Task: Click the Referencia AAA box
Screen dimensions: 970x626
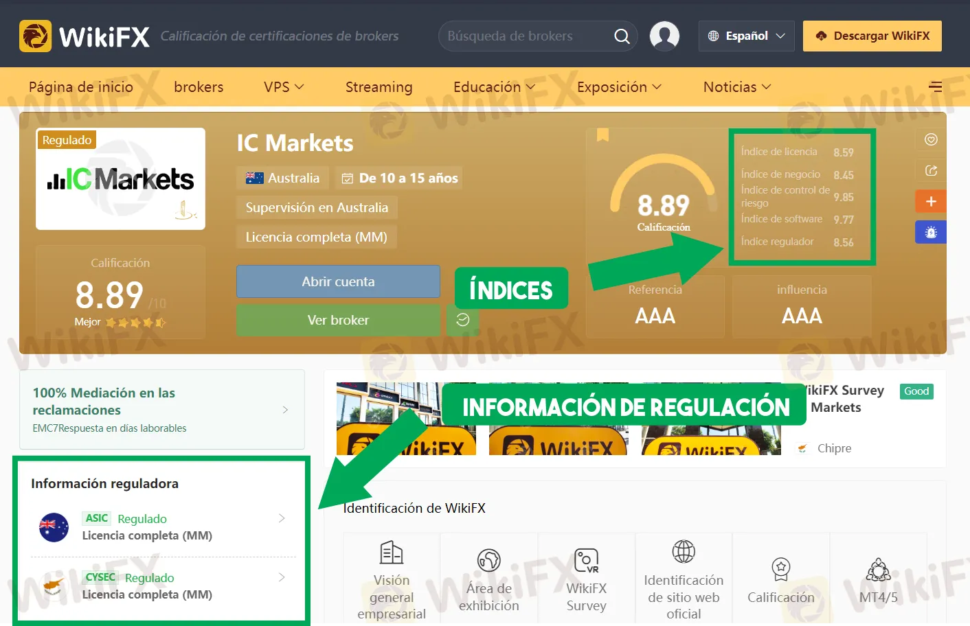Action: pyautogui.click(x=655, y=306)
